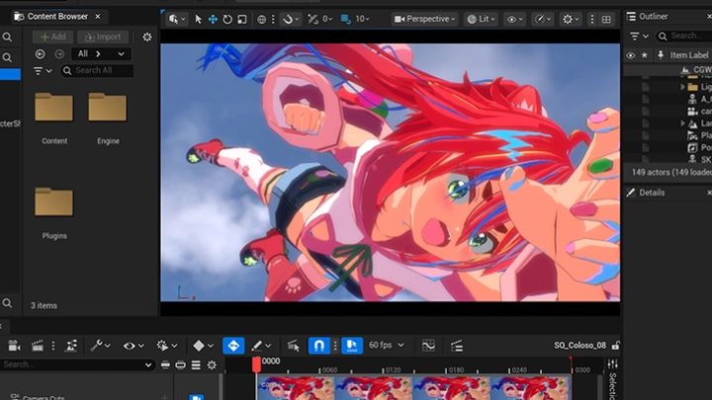Open the viewport Show (eye) flags menu
The width and height of the screenshot is (712, 400).
tap(515, 19)
